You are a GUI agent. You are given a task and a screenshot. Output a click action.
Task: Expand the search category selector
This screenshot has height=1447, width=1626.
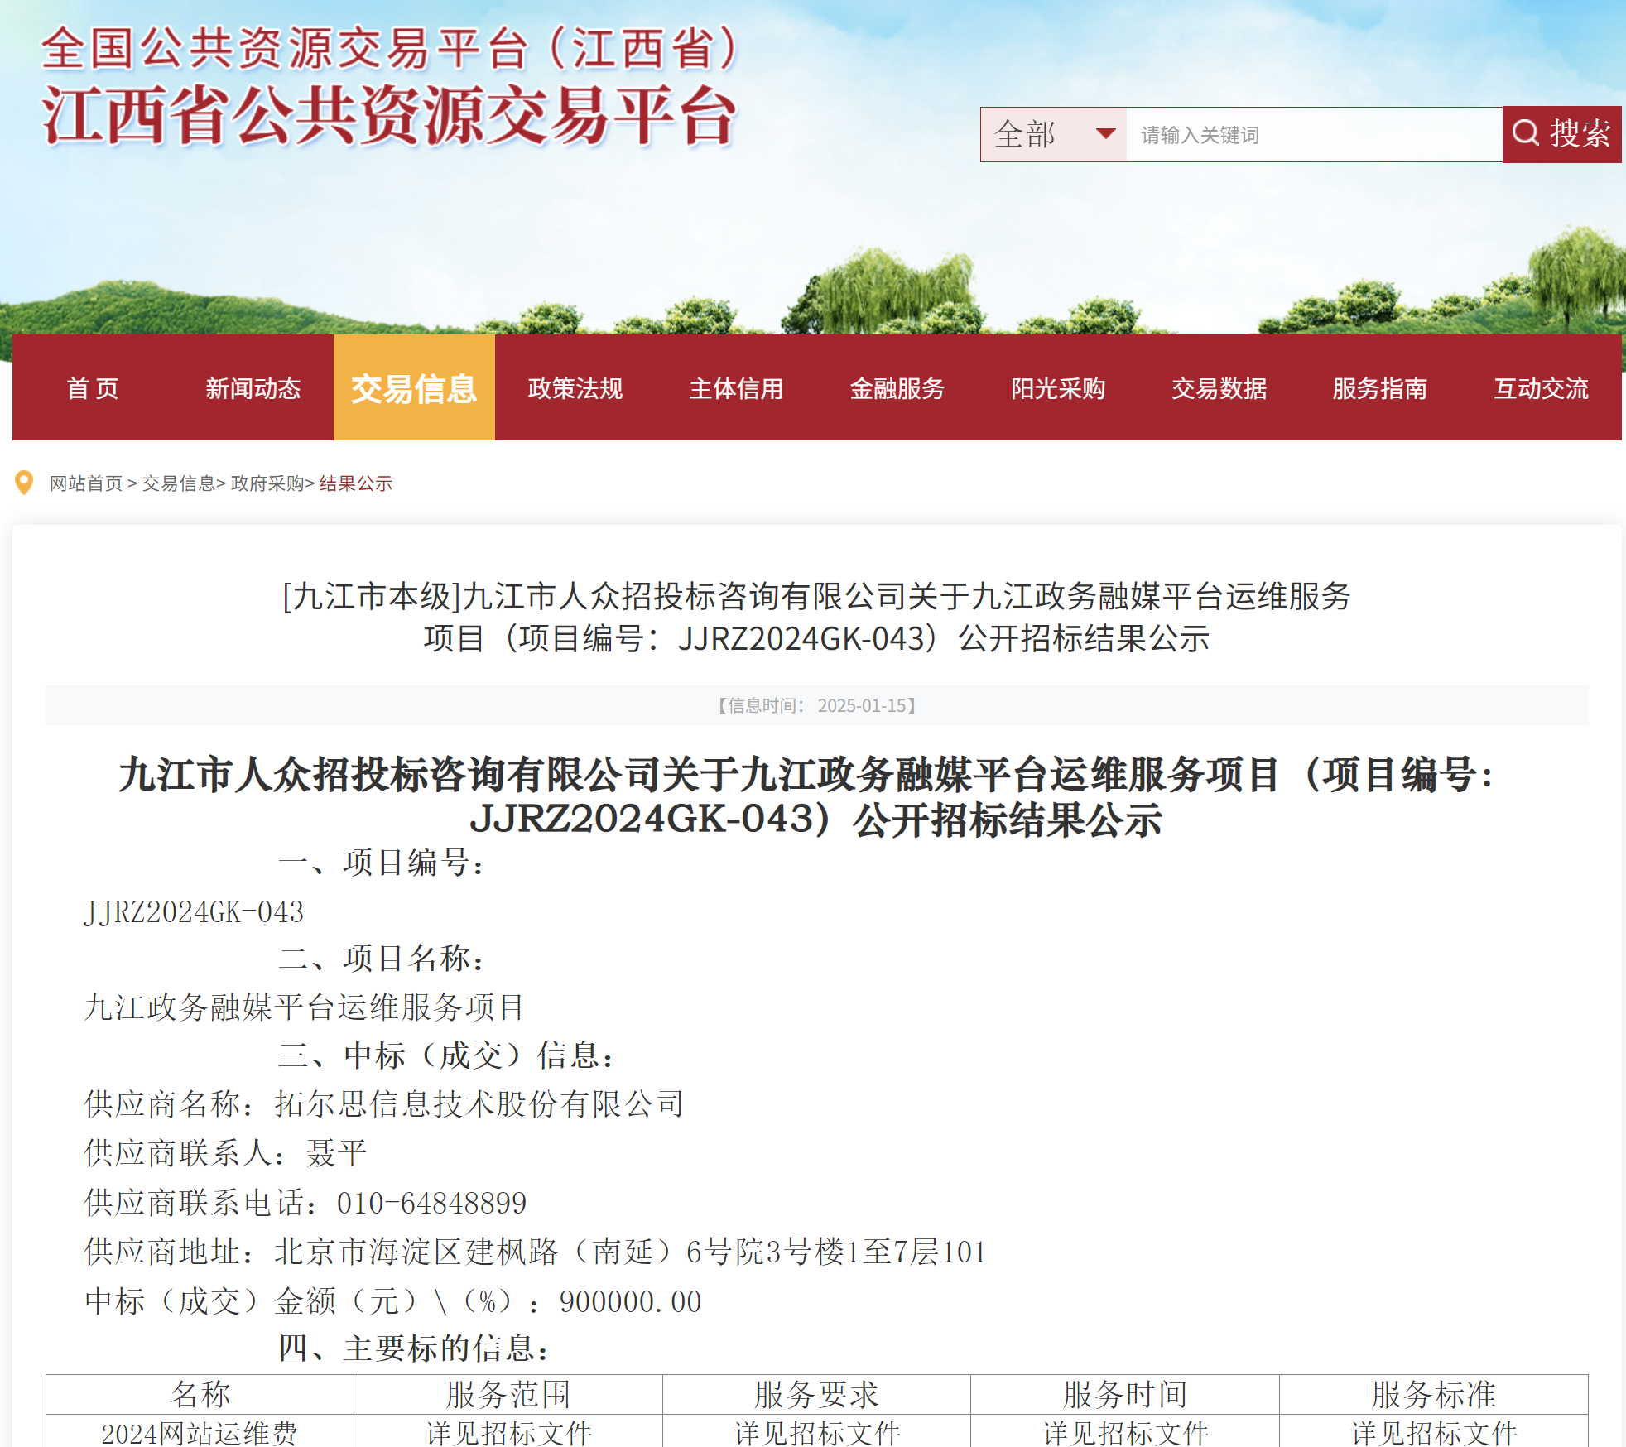tap(1051, 133)
